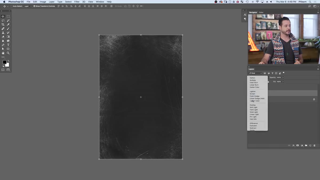Uncheck Show Transform Controls
Image resolution: width=320 pixels, height=180 pixels.
34,6
